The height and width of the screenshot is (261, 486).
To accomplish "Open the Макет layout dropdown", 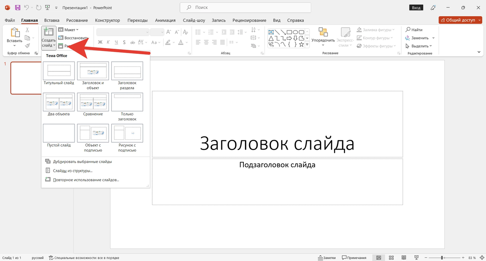I will (x=68, y=30).
